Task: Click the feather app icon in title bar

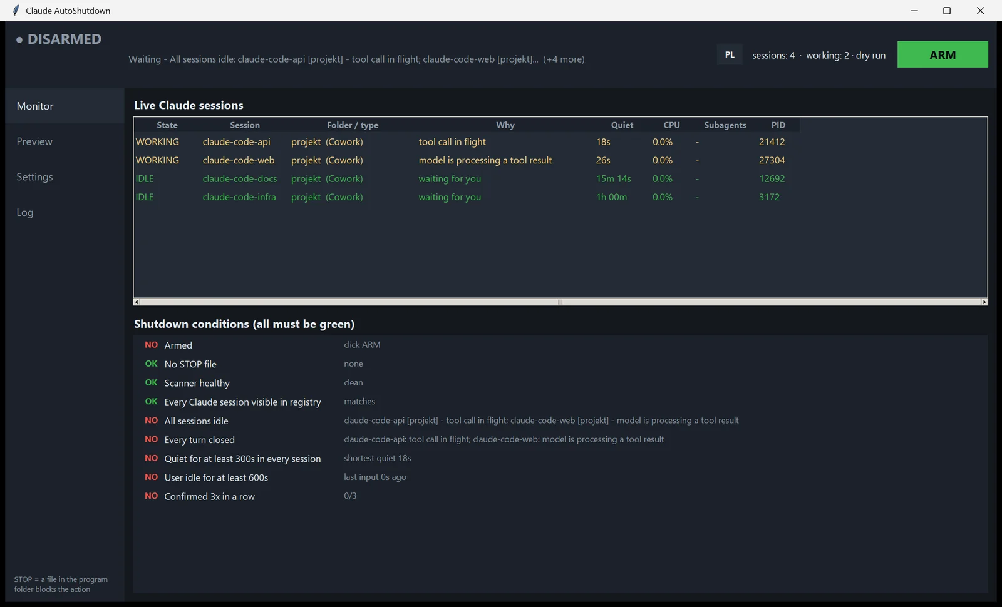Action: [16, 11]
